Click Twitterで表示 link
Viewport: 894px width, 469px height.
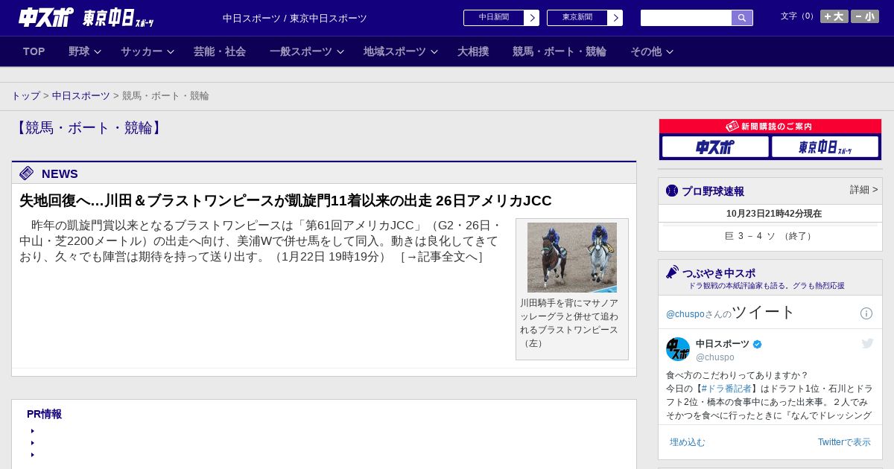(844, 442)
